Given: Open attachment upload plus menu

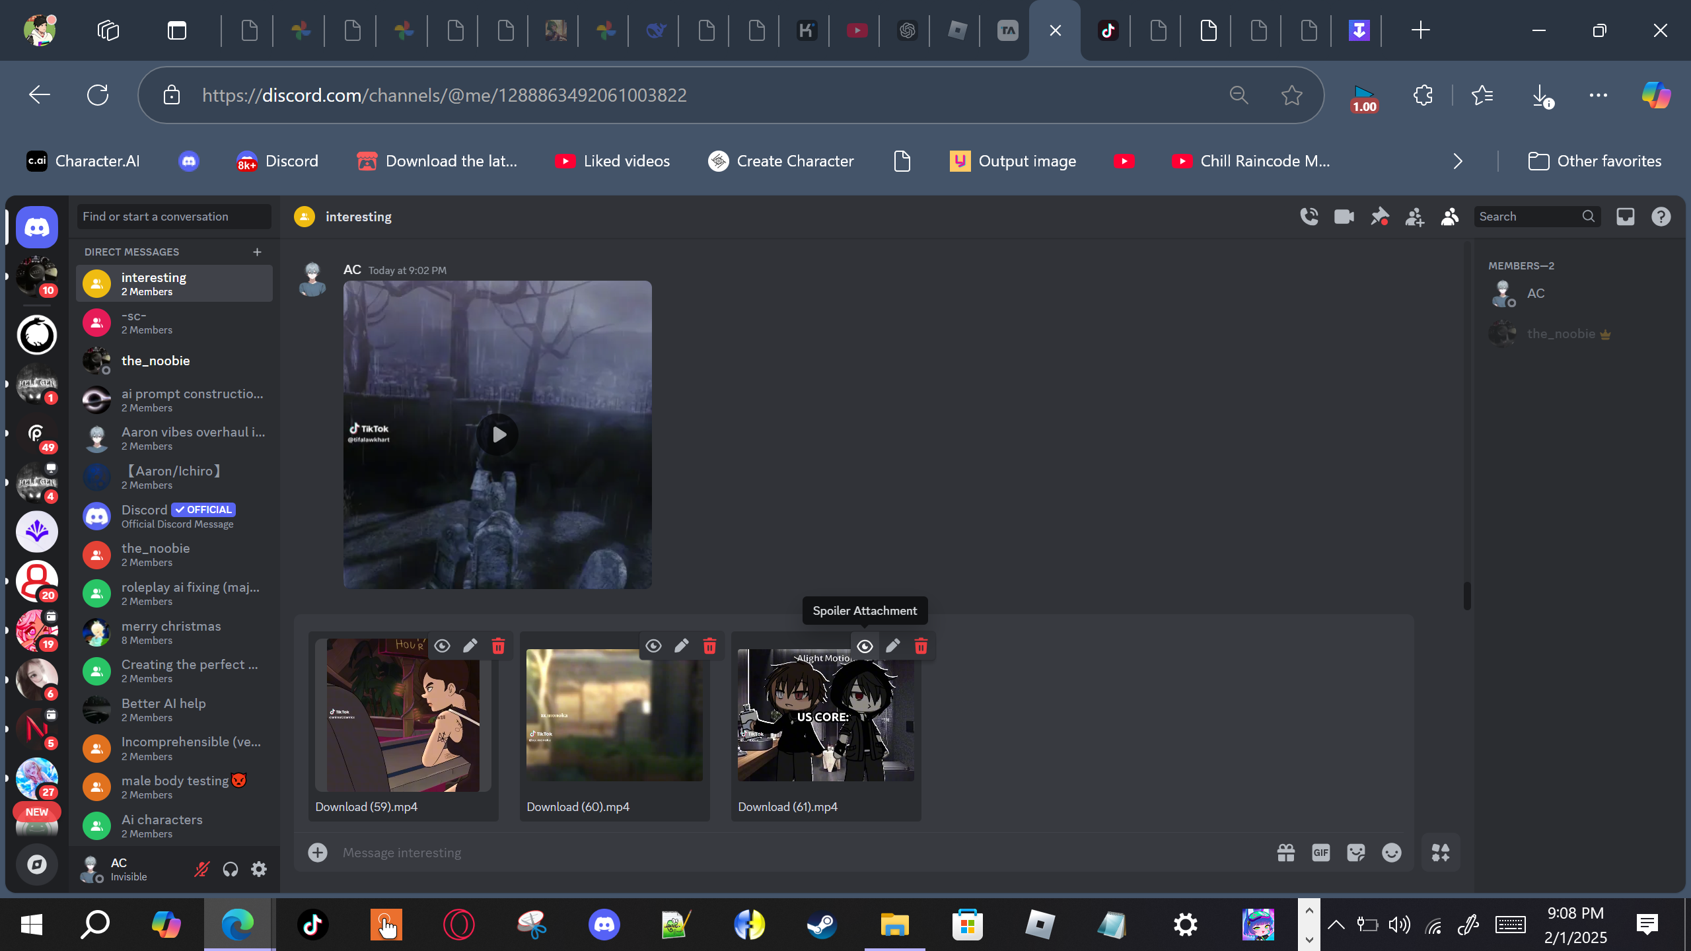Looking at the screenshot, I should (x=318, y=853).
